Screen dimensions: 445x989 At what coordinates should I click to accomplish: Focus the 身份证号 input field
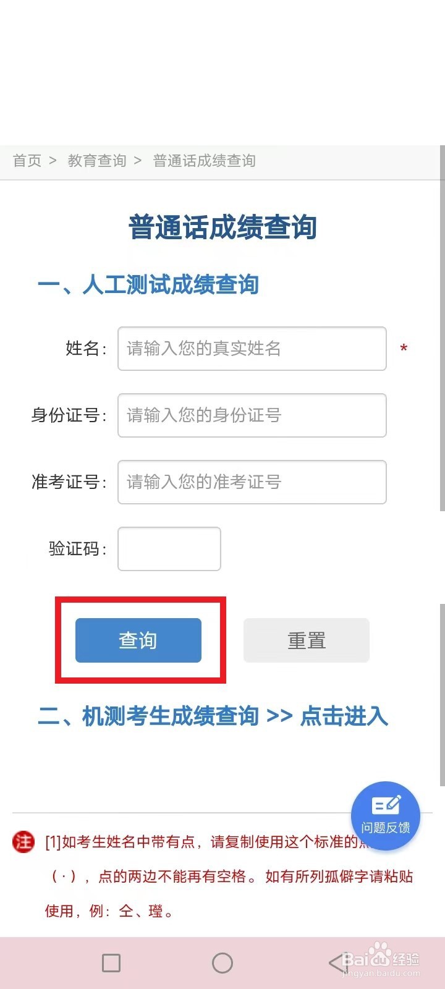(252, 415)
